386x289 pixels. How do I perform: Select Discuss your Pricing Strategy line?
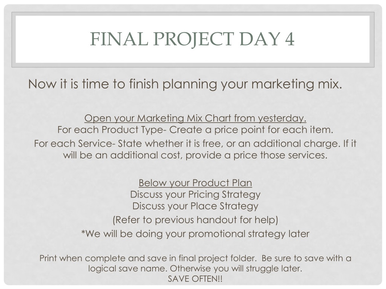pos(195,195)
